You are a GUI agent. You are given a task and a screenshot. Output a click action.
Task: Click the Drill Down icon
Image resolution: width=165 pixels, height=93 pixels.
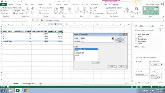(28, 11)
